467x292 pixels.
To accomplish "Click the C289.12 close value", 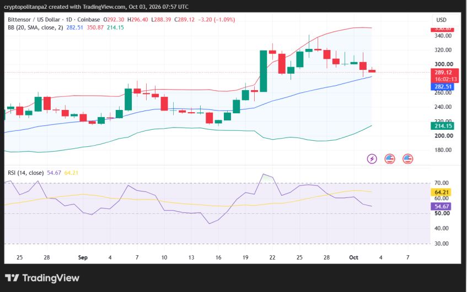I will (184, 20).
